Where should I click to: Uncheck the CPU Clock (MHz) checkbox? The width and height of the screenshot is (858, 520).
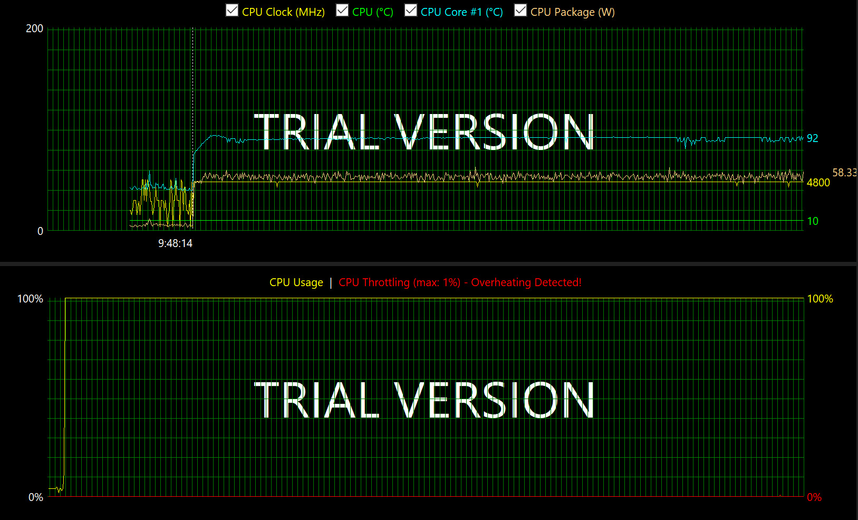[232, 10]
